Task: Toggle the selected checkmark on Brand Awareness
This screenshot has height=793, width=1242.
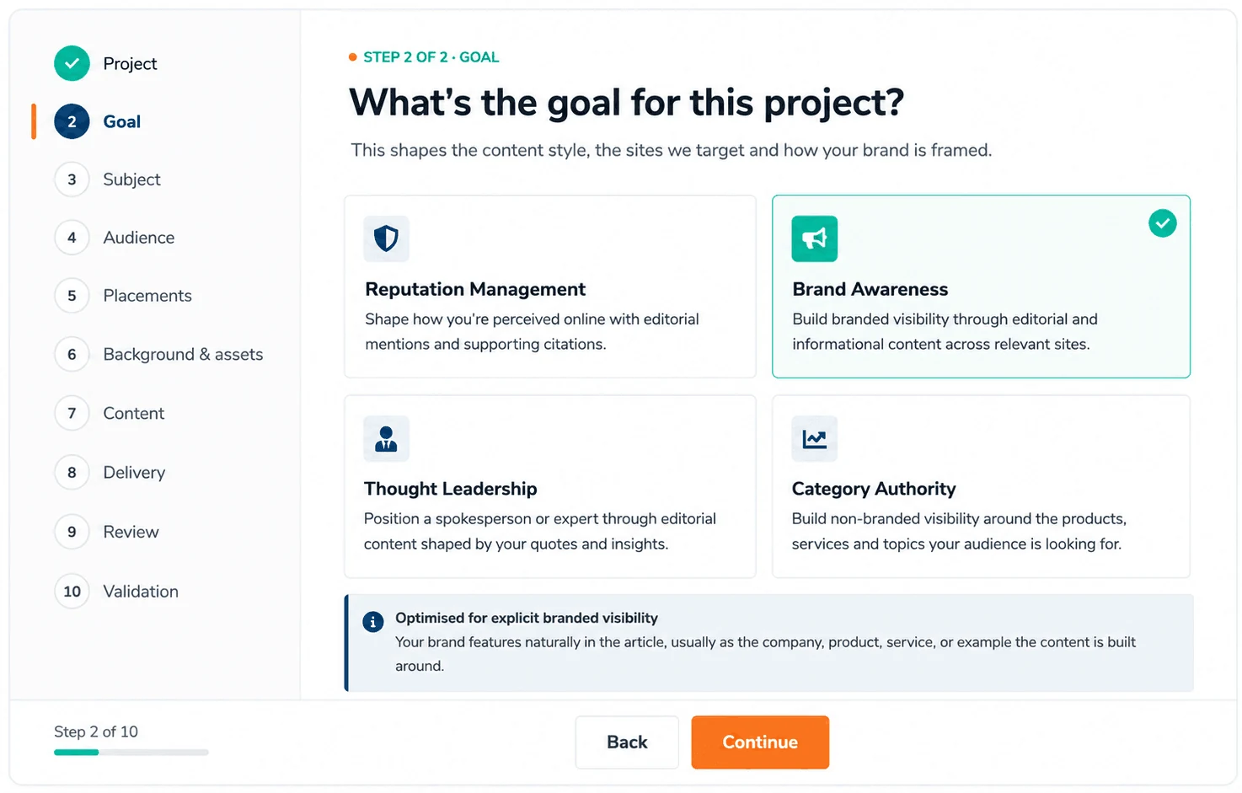Action: point(1162,223)
